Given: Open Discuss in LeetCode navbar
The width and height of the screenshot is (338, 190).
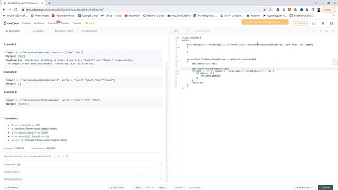Looking at the screenshot, I should (x=77, y=23).
